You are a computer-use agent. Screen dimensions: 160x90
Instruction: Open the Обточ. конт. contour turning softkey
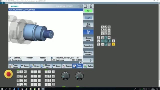45,66
